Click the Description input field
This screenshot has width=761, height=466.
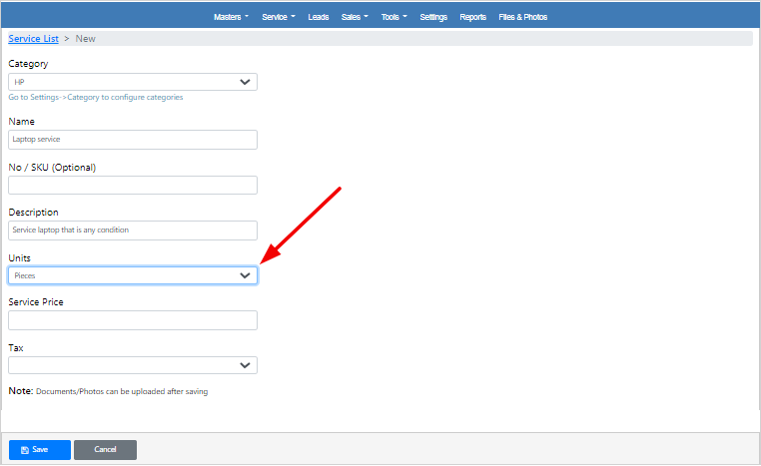[x=133, y=231]
